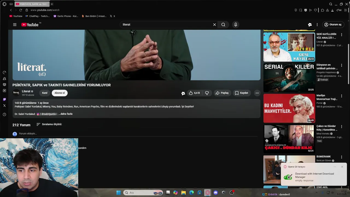The height and width of the screenshot is (197, 350).
Task: Open Literat channel name link
Action: click(26, 91)
